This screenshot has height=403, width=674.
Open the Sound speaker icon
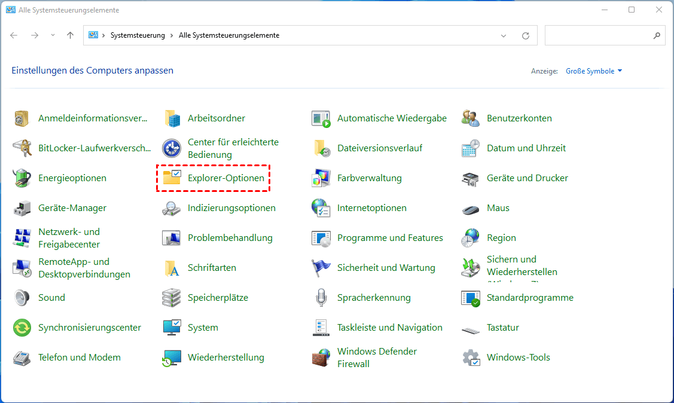click(x=22, y=298)
